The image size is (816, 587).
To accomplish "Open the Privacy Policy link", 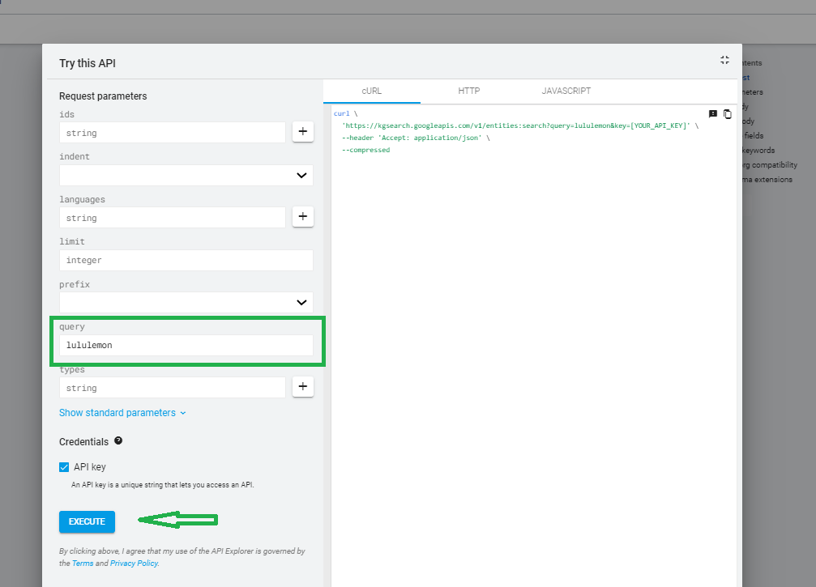I will point(134,564).
